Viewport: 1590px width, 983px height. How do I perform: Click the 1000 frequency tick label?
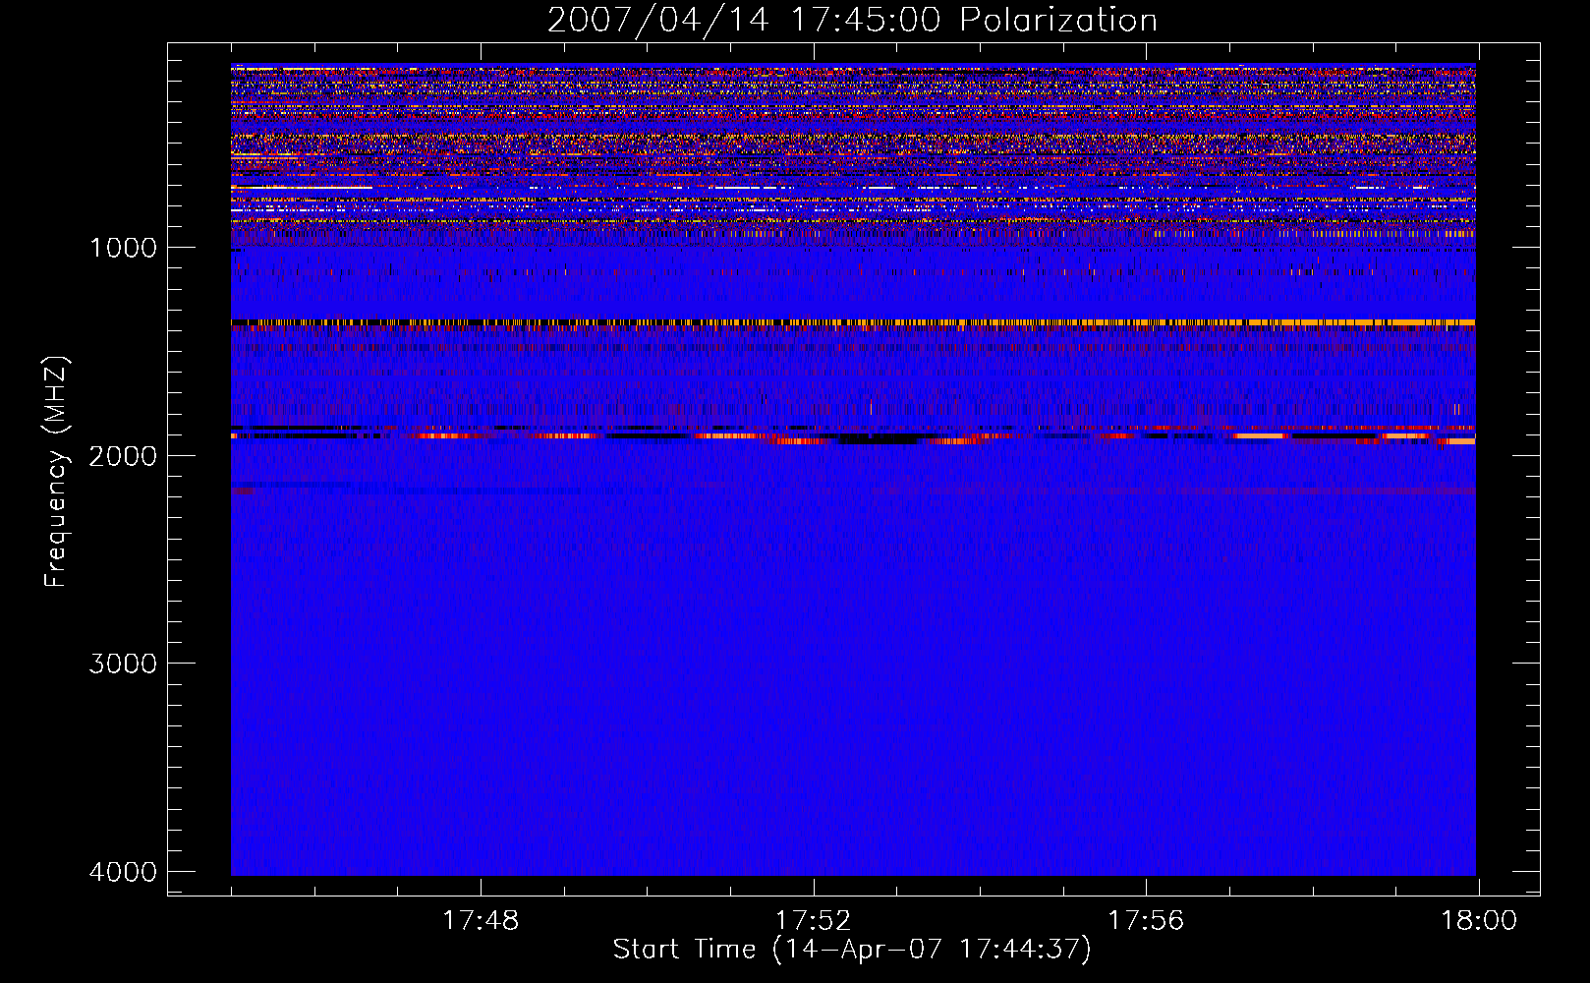tap(123, 247)
